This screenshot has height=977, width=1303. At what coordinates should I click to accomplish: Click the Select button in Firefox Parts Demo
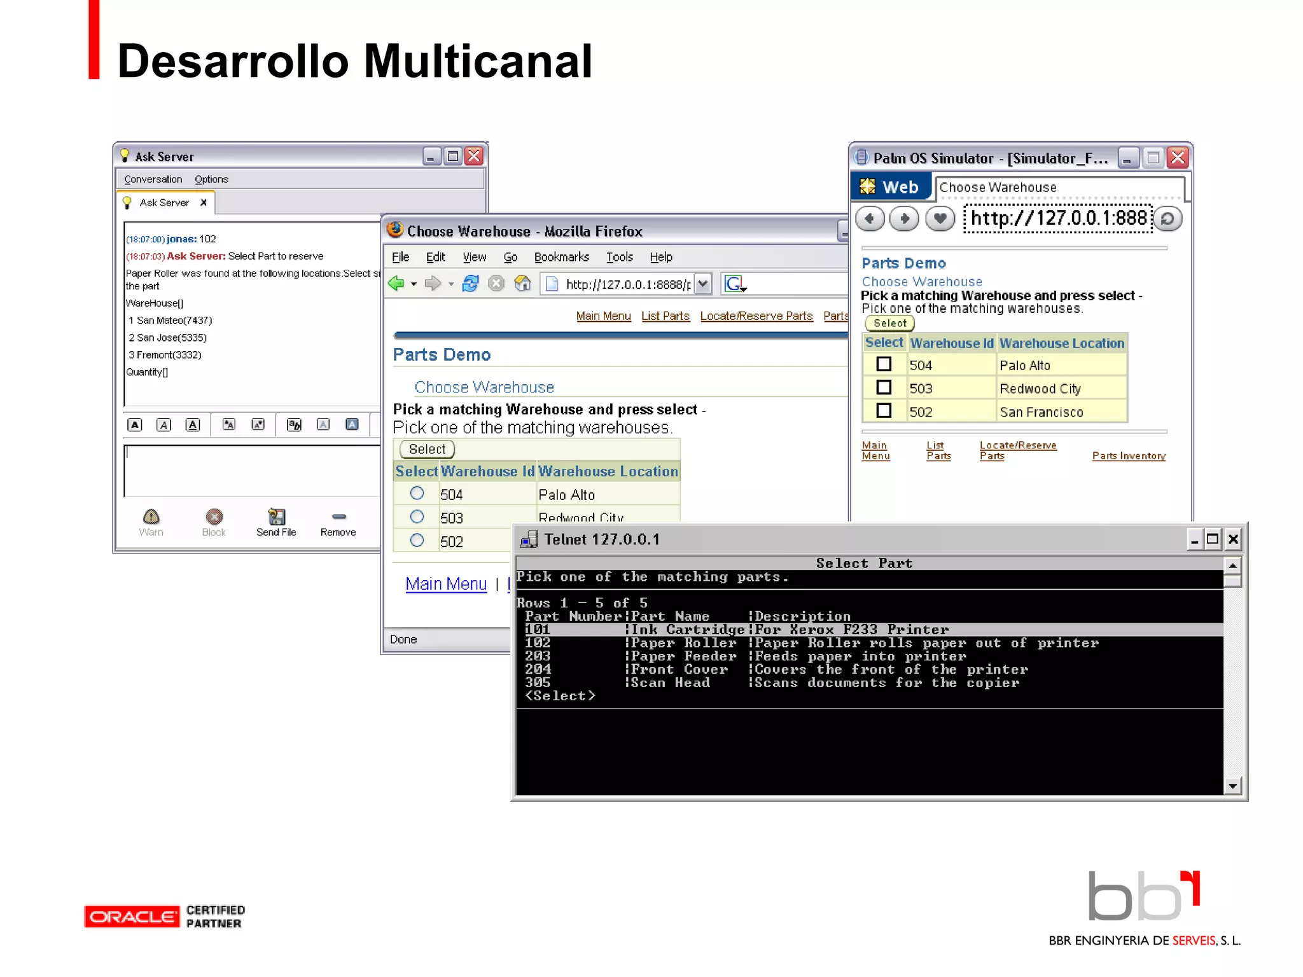pos(427,449)
